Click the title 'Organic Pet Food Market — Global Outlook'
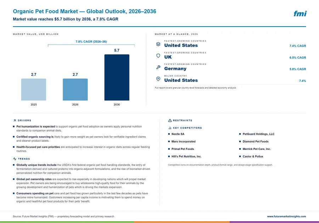 (70, 11)
